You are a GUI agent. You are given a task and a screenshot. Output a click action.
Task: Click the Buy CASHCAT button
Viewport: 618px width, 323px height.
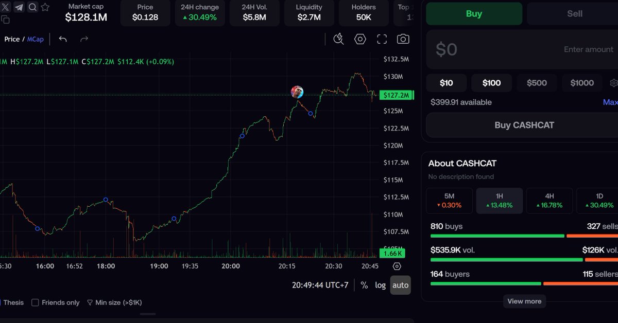coord(522,125)
